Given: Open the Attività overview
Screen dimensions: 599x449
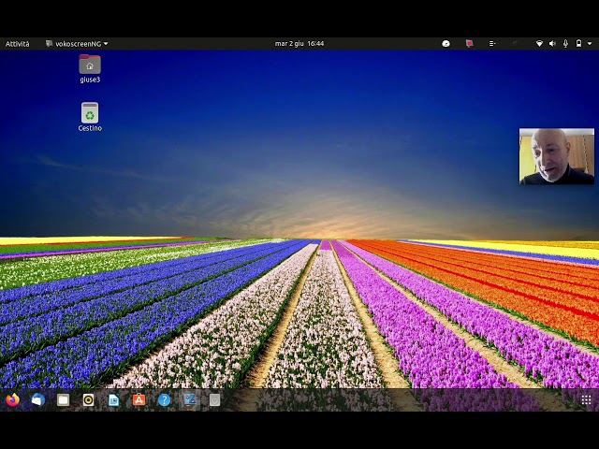Looking at the screenshot, I should 17,44.
